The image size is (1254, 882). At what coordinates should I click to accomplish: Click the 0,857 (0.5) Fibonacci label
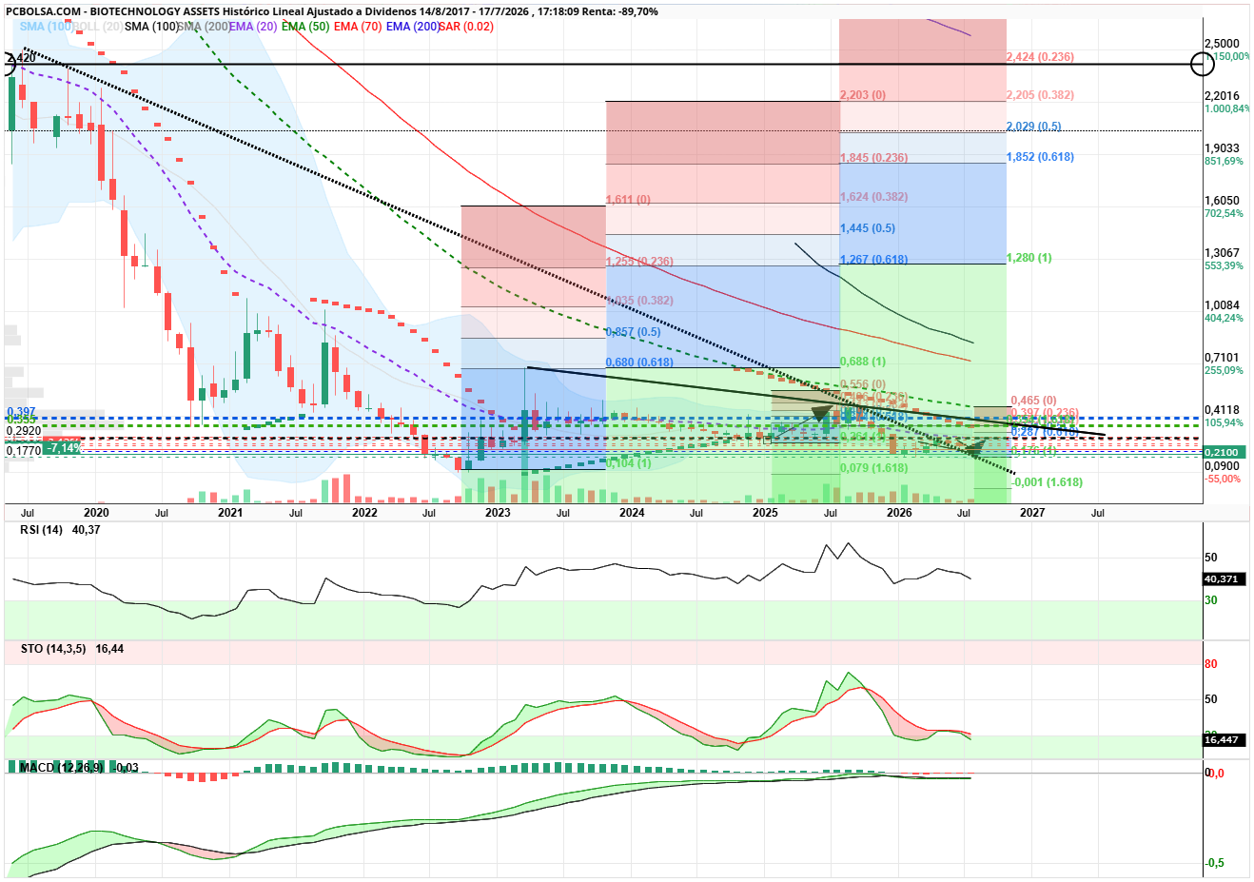(634, 332)
